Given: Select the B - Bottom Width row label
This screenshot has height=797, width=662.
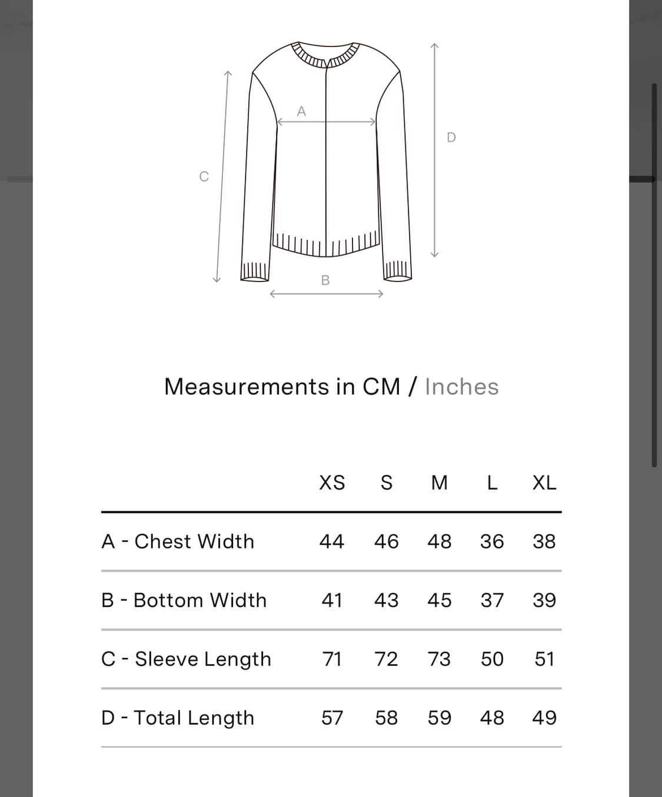Looking at the screenshot, I should click(x=184, y=600).
